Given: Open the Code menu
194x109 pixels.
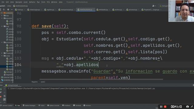Looking at the screenshot, I should tap(25, 2).
